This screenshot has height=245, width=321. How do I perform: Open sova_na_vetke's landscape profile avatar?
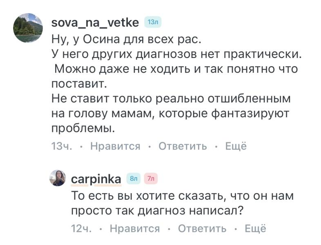(28, 28)
